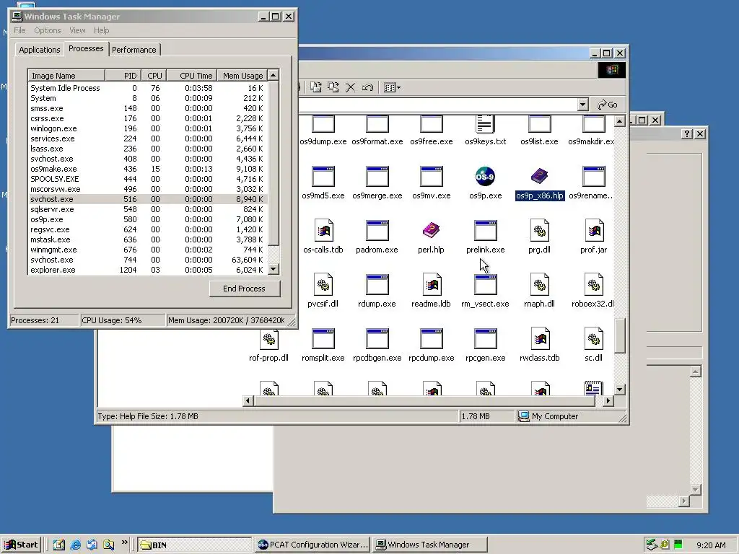The height and width of the screenshot is (554, 739).
Task: Open the Task Manager Help menu
Action: coord(101,30)
